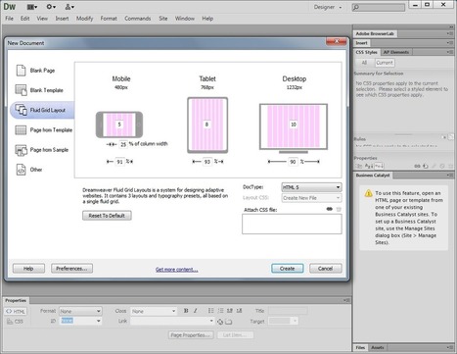Image resolution: width=457 pixels, height=354 pixels.
Task: Click attach CSS link chain icon
Action: tap(329, 209)
